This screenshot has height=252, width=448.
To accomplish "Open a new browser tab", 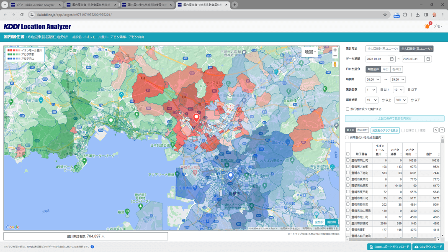I will click(x=234, y=5).
